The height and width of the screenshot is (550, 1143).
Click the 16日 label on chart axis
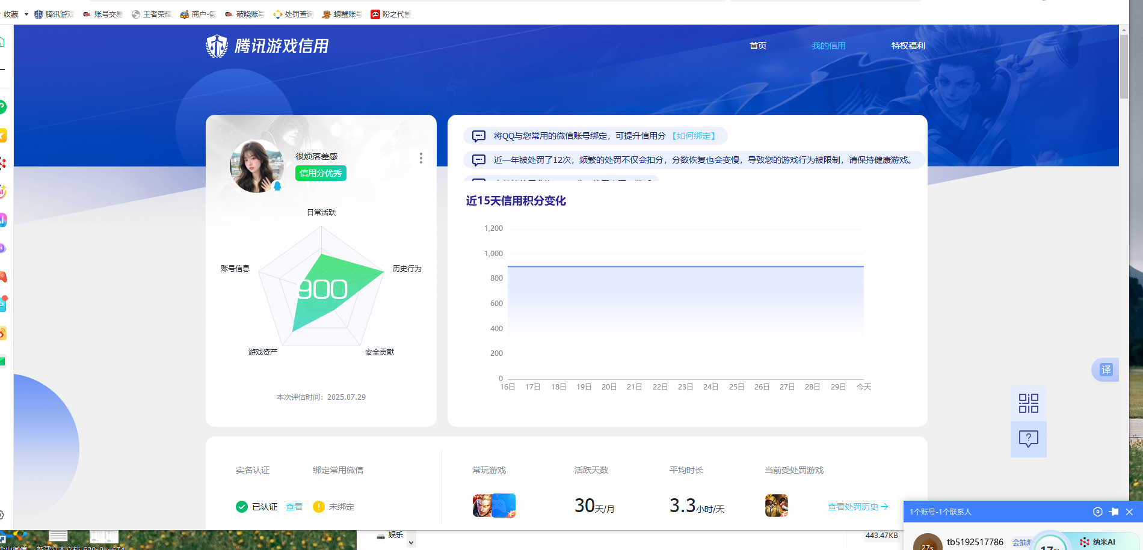[508, 387]
